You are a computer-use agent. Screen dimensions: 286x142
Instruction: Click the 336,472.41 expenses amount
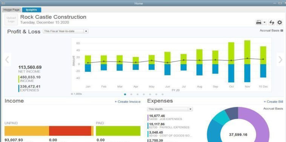(x=30, y=87)
